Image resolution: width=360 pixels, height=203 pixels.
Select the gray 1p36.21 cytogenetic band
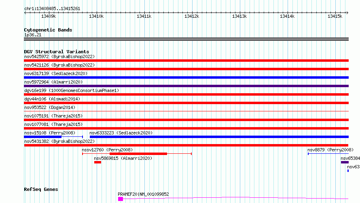(x=186, y=39)
